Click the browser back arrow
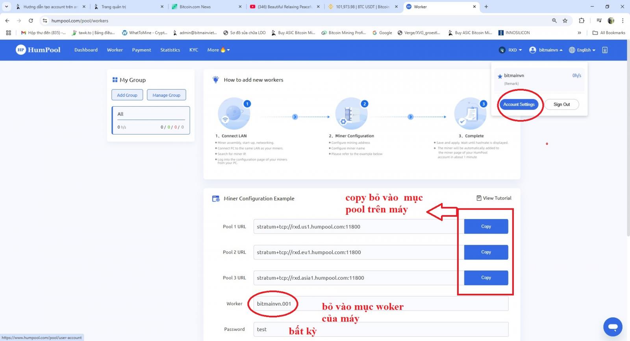 click(x=7, y=20)
